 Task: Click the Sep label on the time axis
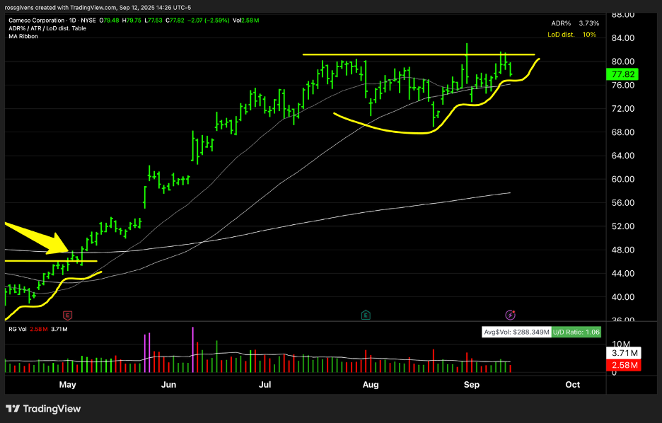pos(471,384)
